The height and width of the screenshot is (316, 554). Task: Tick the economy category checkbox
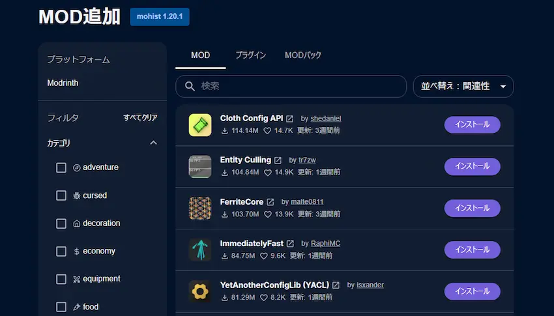61,251
